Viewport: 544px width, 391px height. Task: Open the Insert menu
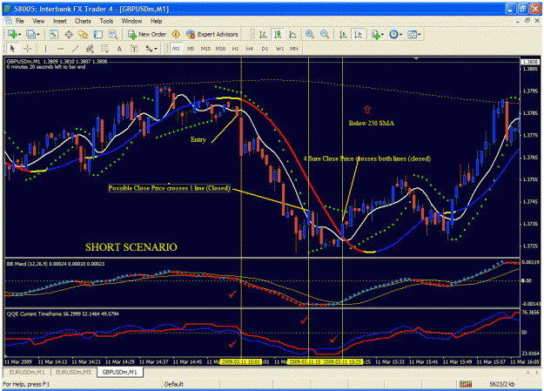(x=60, y=21)
